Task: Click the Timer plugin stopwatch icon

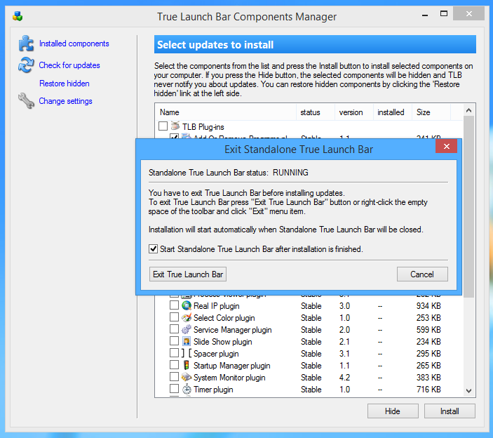Action: point(187,390)
